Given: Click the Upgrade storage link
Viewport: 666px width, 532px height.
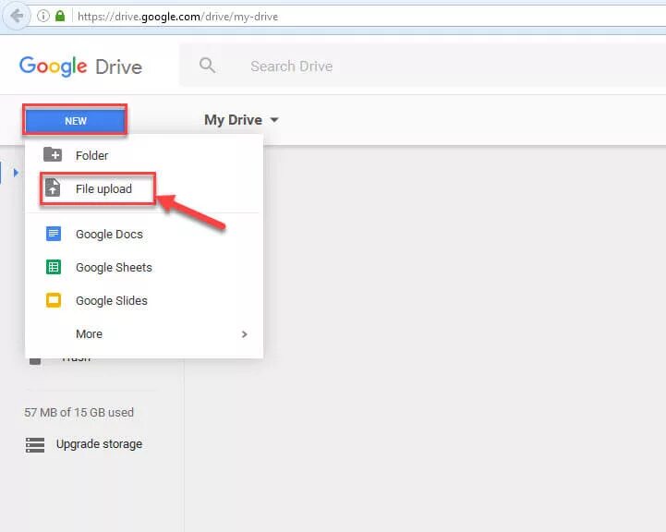Looking at the screenshot, I should pyautogui.click(x=99, y=444).
